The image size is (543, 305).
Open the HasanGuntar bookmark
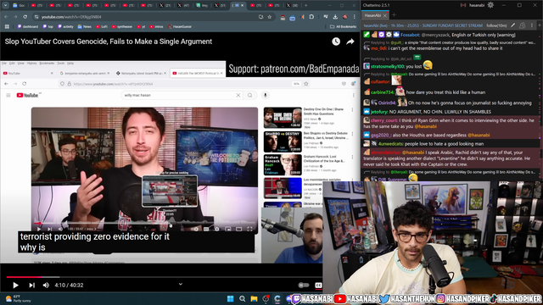(x=180, y=26)
